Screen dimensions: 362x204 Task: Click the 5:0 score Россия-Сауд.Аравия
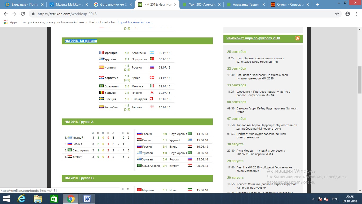click(x=165, y=134)
